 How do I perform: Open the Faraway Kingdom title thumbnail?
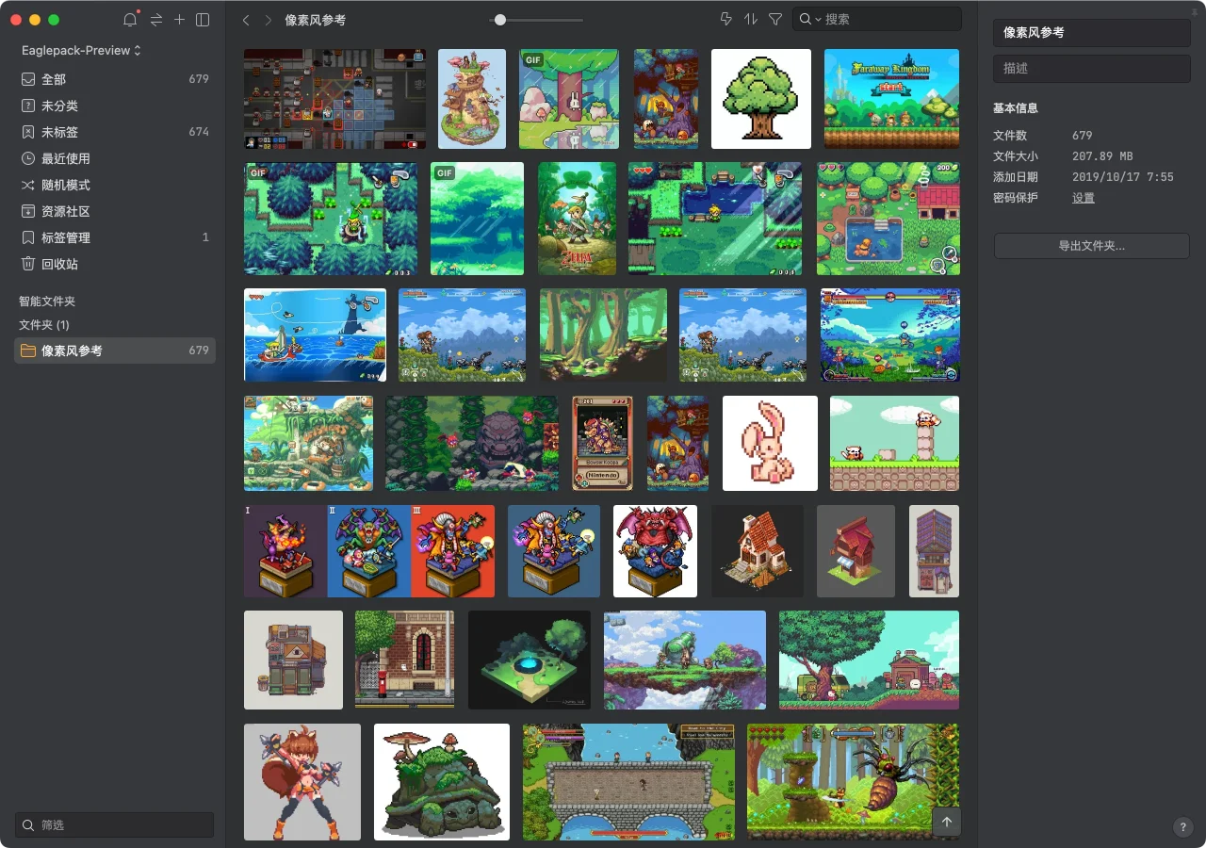[x=891, y=99]
